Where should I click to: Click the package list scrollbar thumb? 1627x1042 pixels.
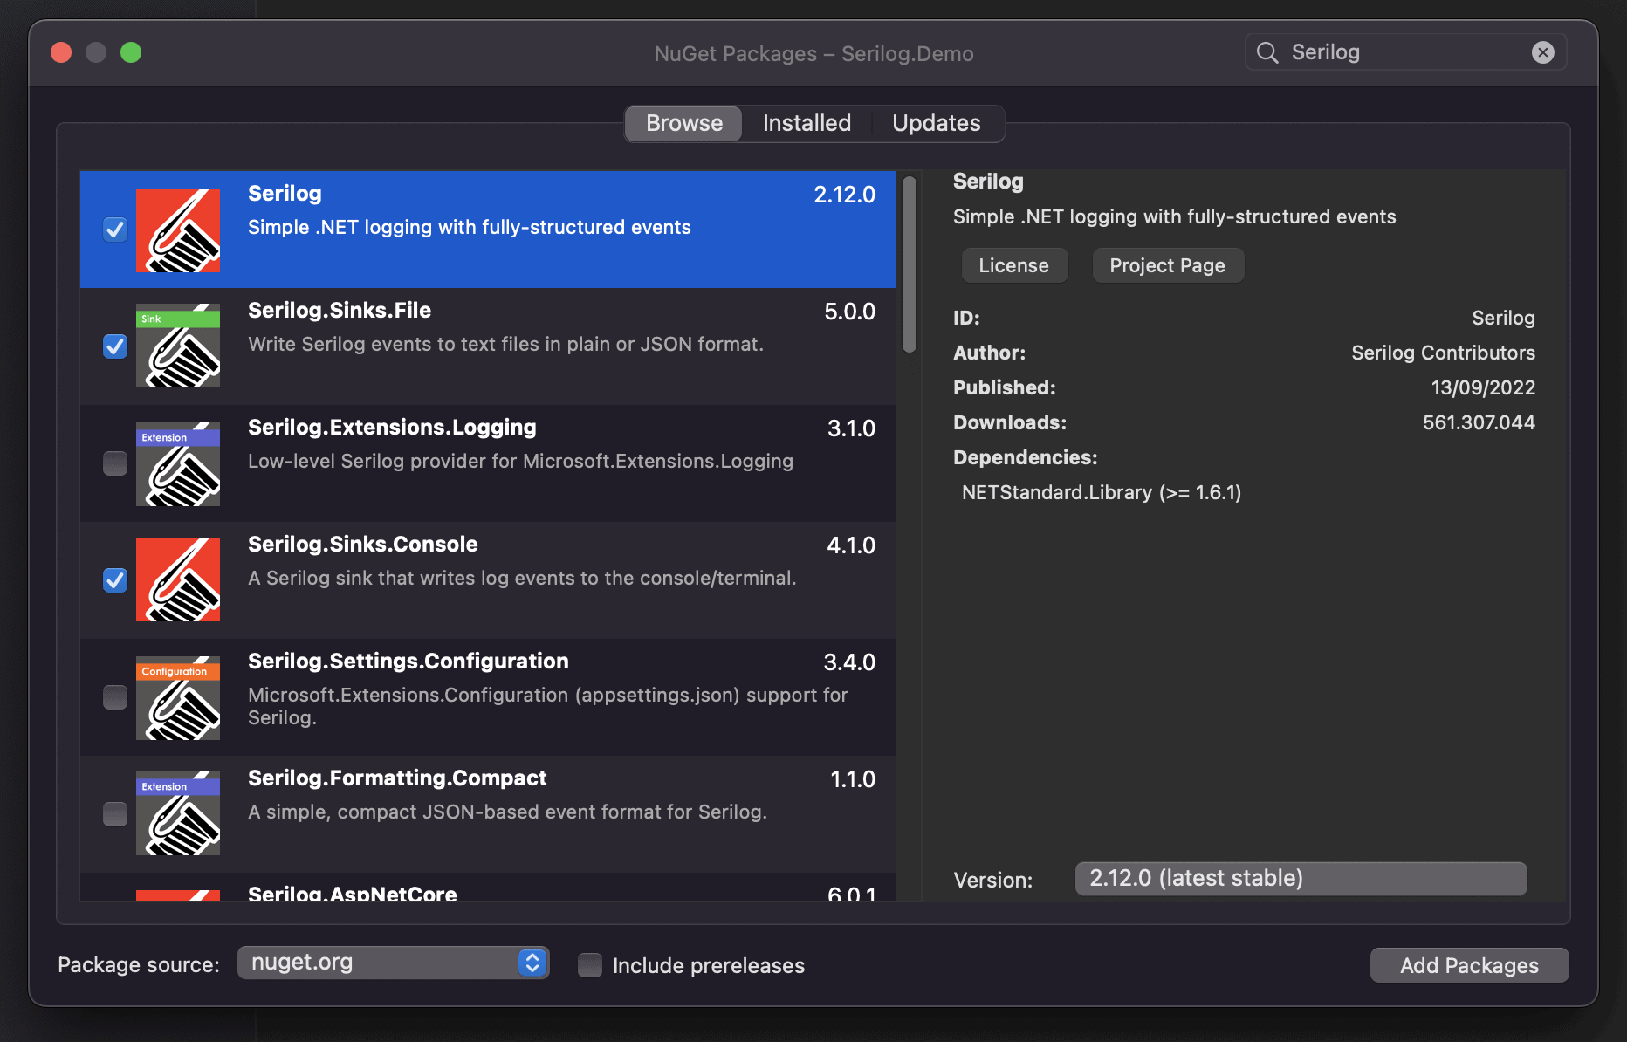point(910,264)
